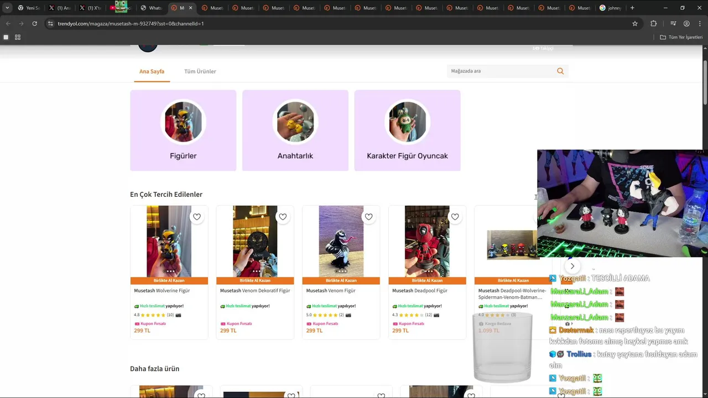This screenshot has height=398, width=708.
Task: Click the Mağazada ara search field
Action: click(x=501, y=71)
